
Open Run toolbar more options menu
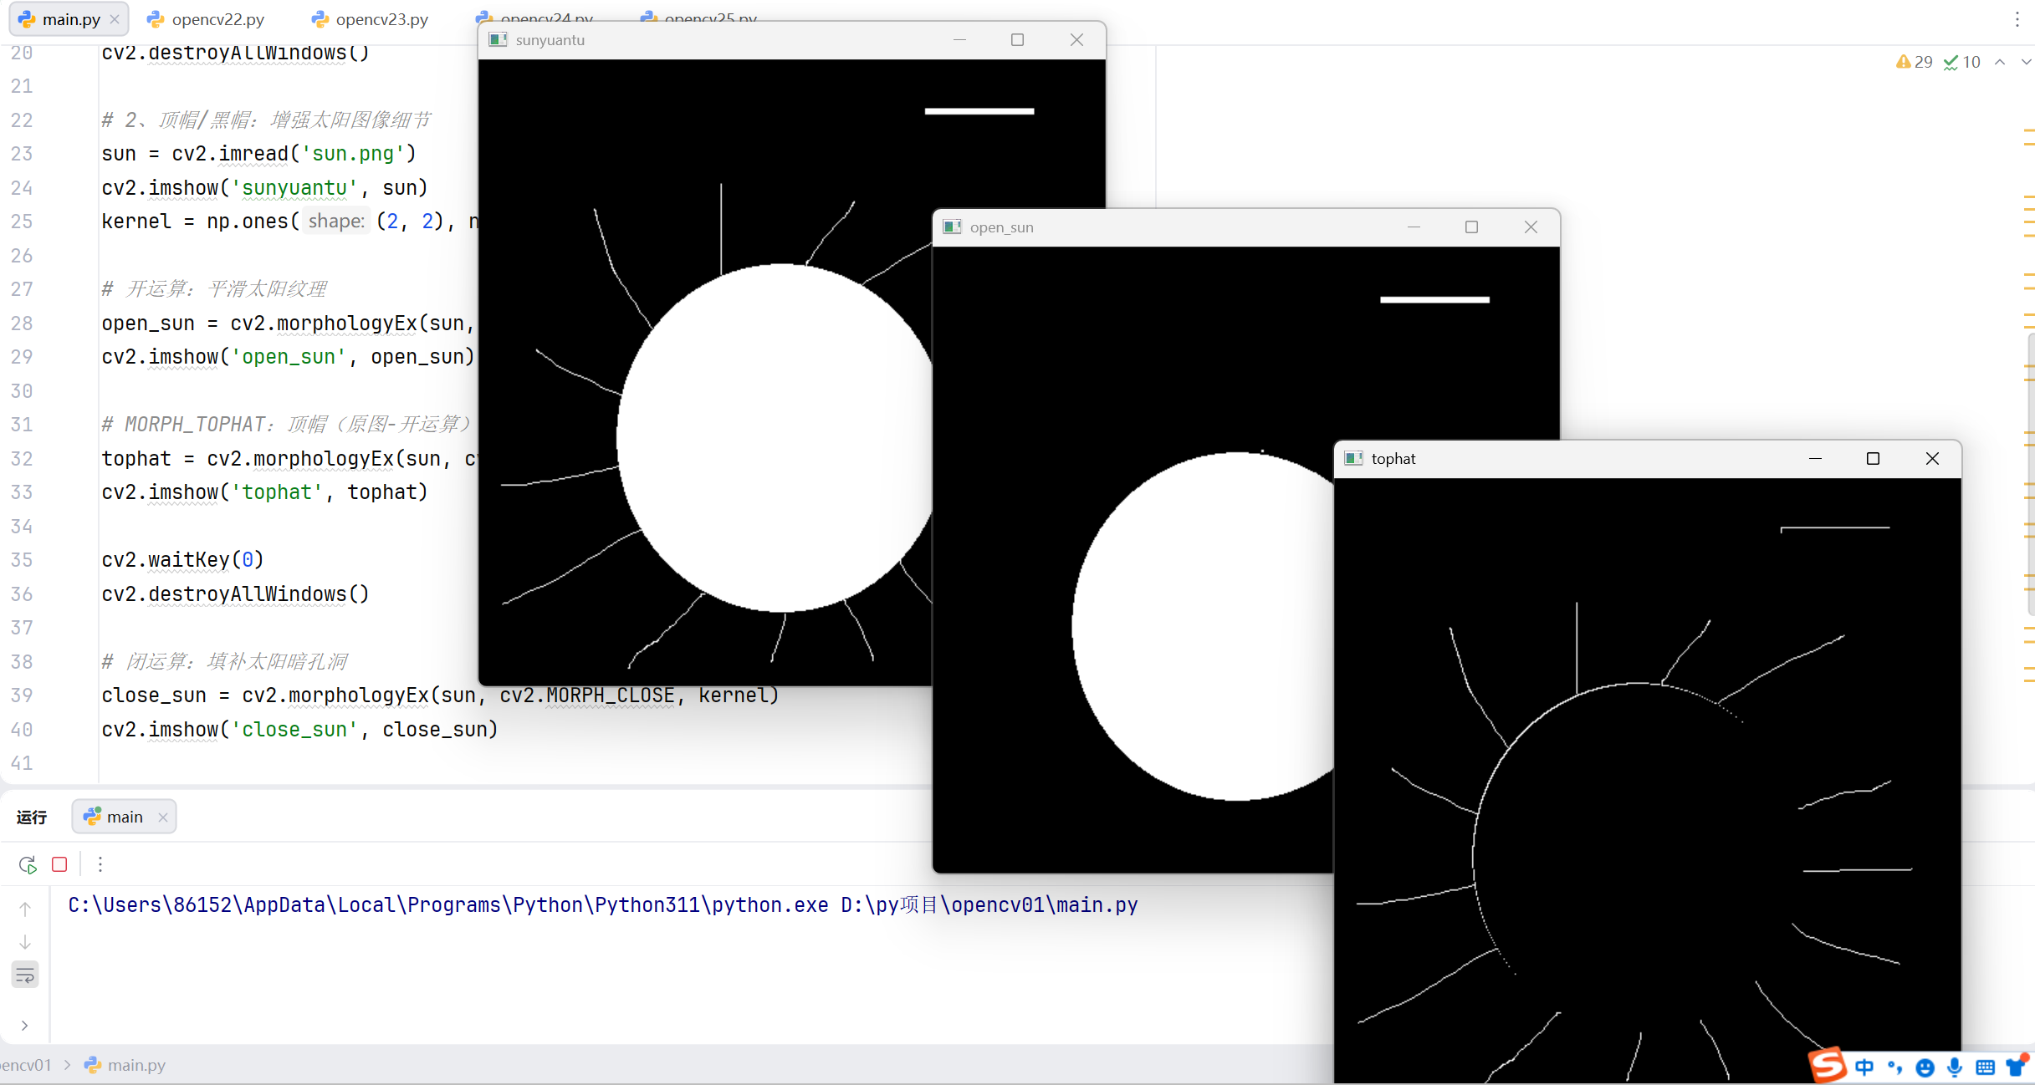[100, 864]
